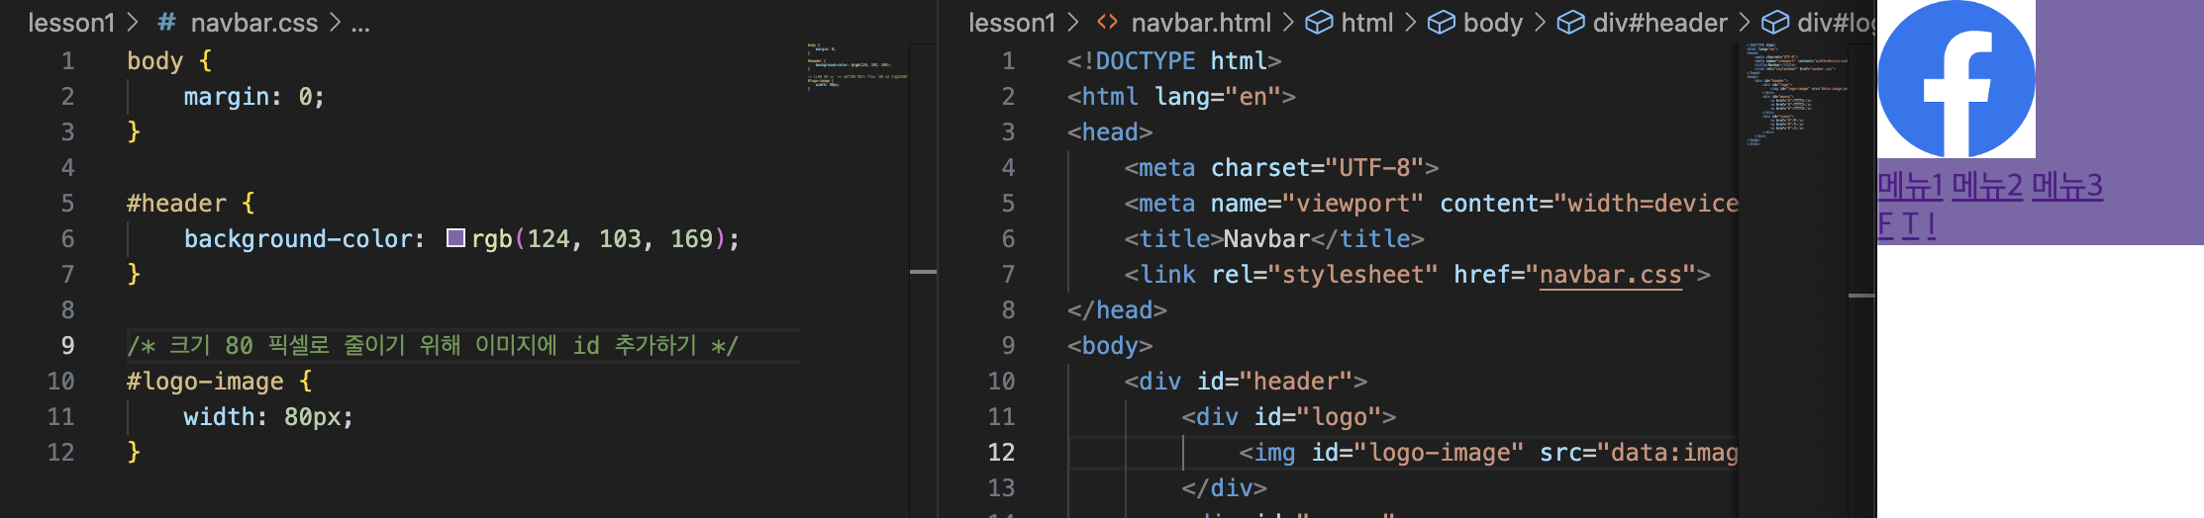
Task: Select 'body' in the breadcrumb path
Action: click(1493, 22)
